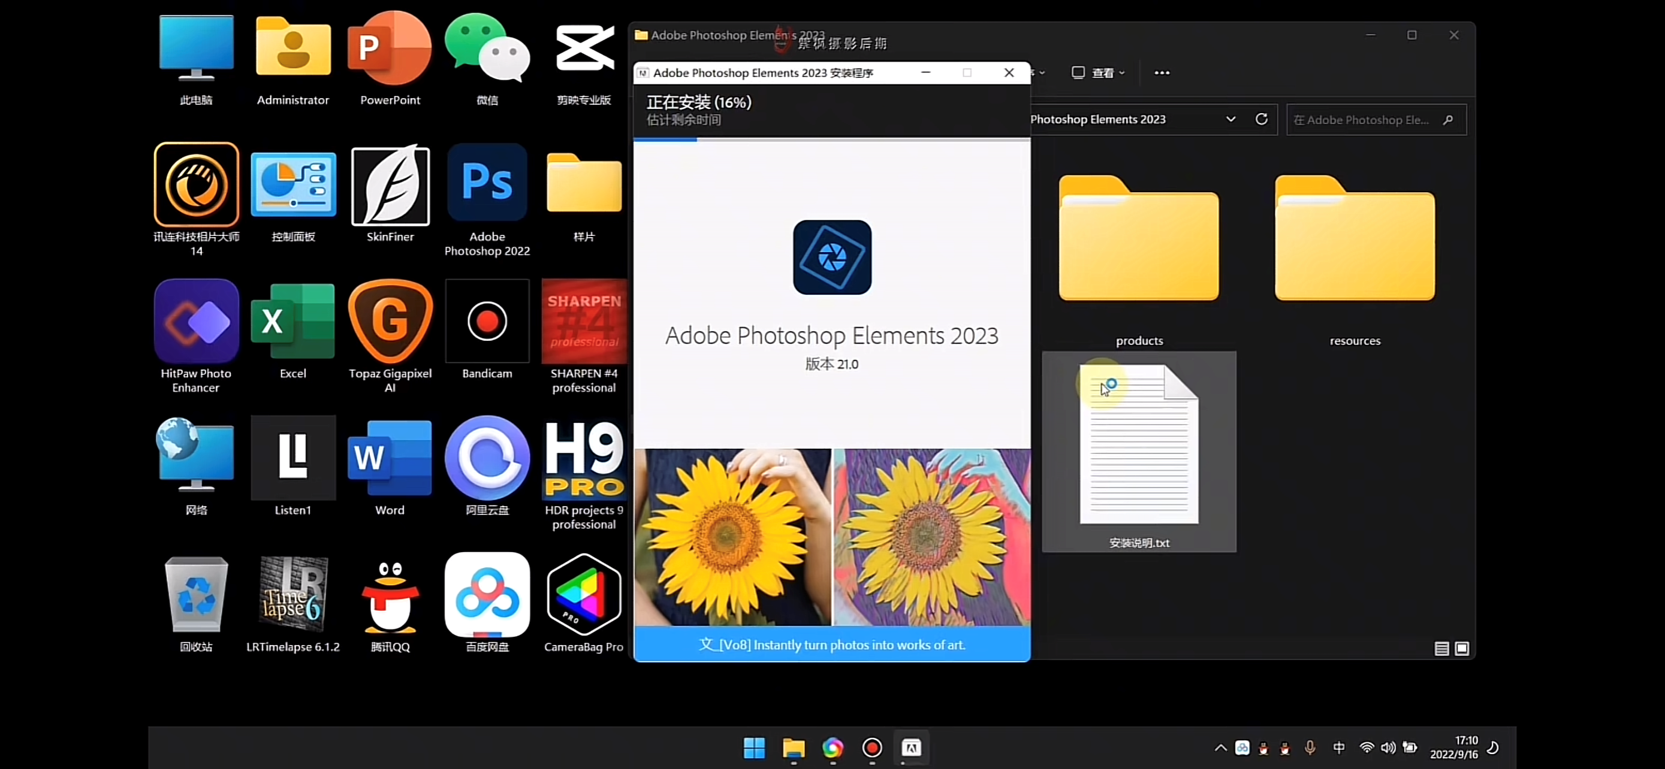
Task: Open the Wi-Fi network tray icon
Action: [1367, 747]
